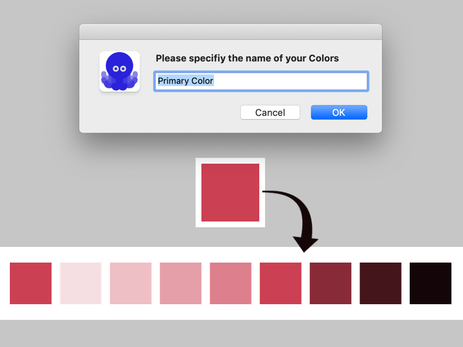Click the deep maroon swatch near the right end
The height and width of the screenshot is (347, 463).
point(330,283)
